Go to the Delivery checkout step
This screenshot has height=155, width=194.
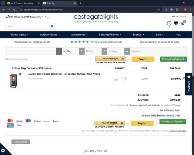pos(110,51)
